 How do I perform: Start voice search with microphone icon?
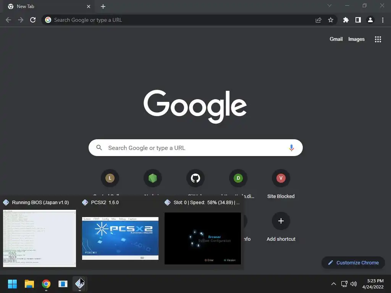pos(291,148)
